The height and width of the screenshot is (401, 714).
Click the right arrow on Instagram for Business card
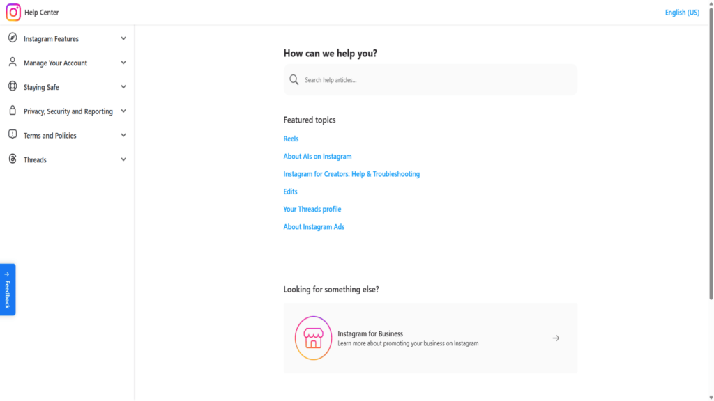556,338
